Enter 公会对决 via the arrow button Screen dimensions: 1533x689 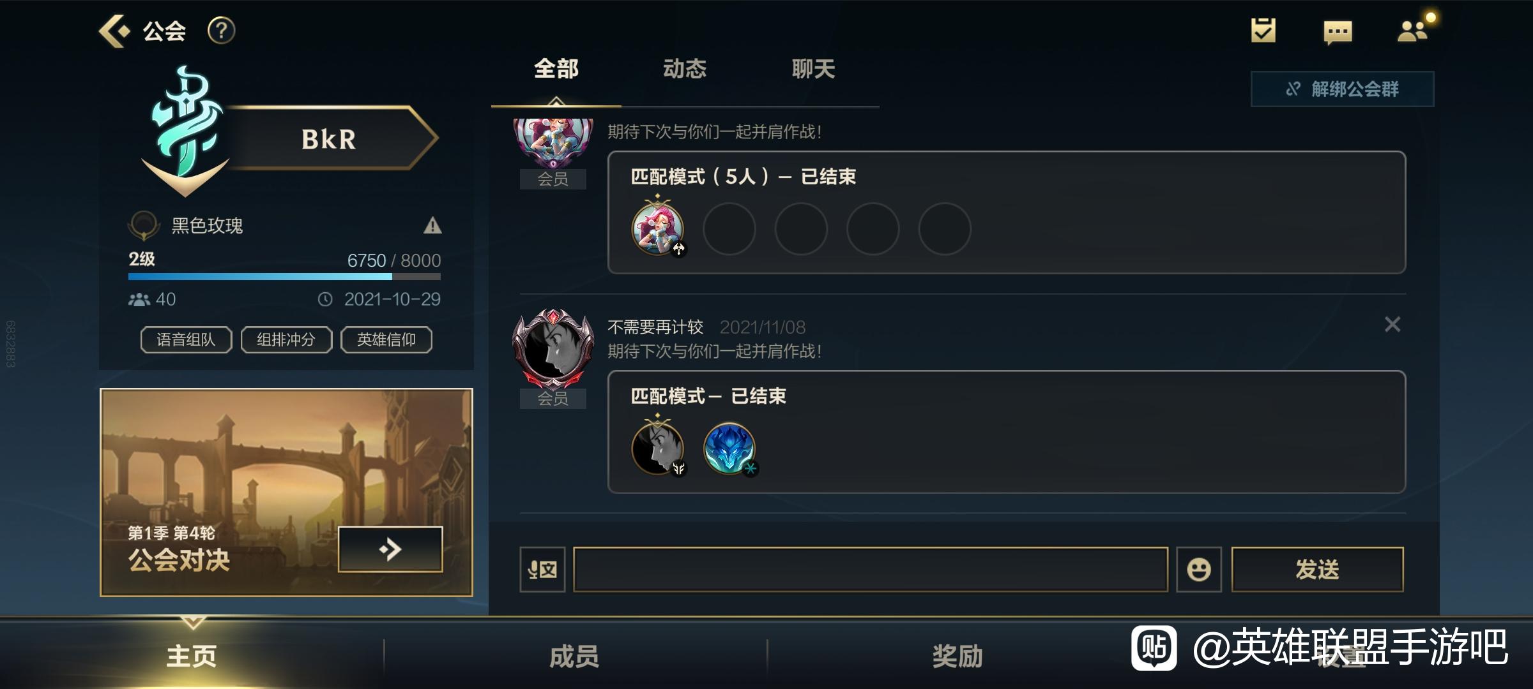[390, 549]
